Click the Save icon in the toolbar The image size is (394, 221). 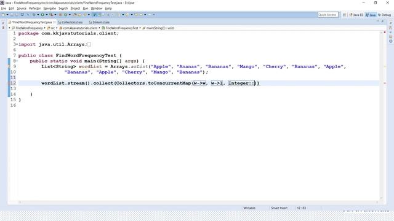[x=12, y=15]
